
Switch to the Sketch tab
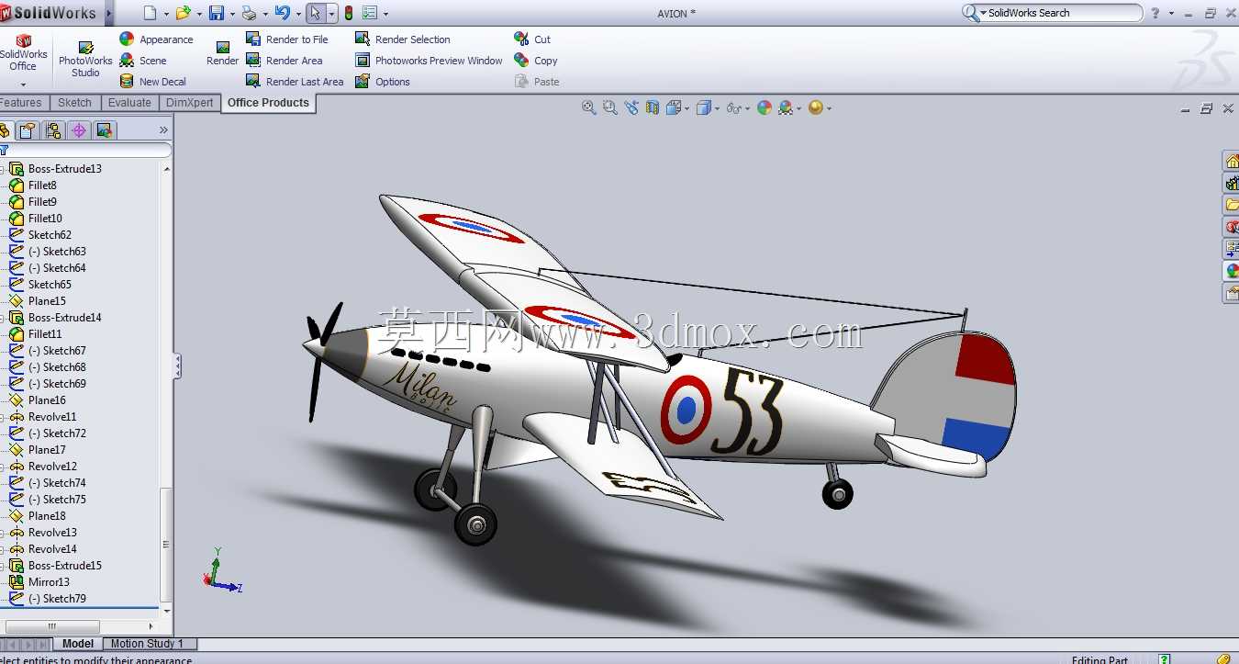pos(74,103)
